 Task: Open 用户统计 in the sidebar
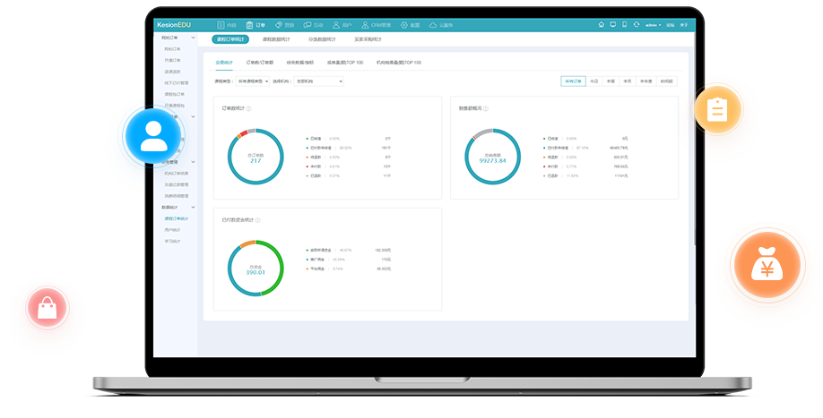(172, 229)
